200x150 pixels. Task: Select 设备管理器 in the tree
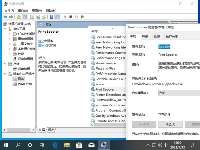click(x=25, y=59)
